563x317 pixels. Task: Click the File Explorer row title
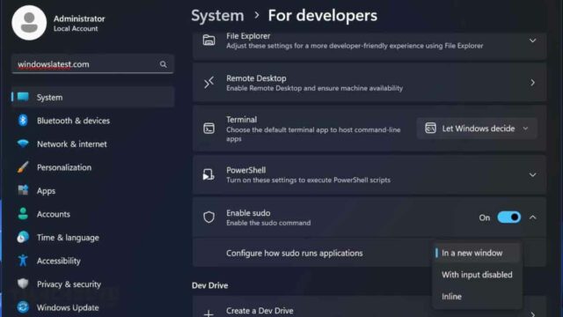(248, 36)
